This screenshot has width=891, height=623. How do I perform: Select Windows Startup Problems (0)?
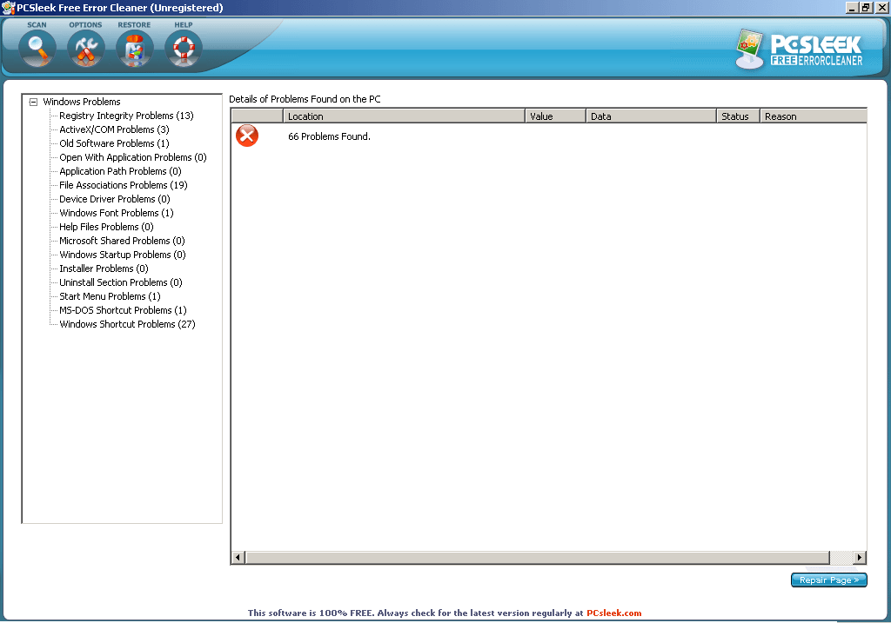pyautogui.click(x=123, y=255)
